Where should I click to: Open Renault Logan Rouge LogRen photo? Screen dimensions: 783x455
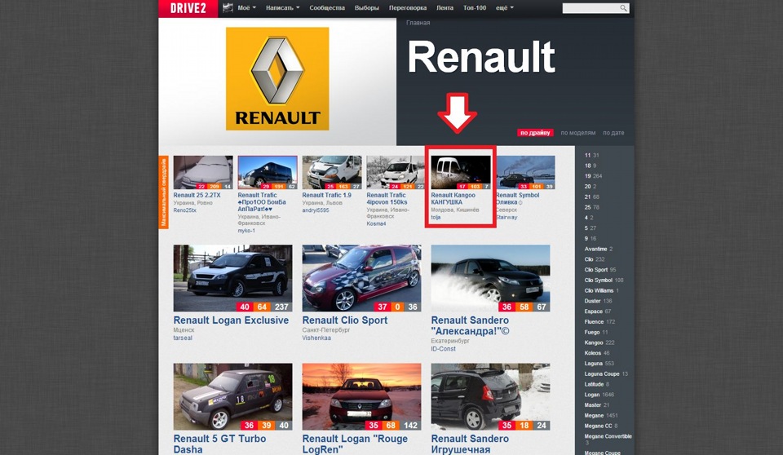coord(361,396)
